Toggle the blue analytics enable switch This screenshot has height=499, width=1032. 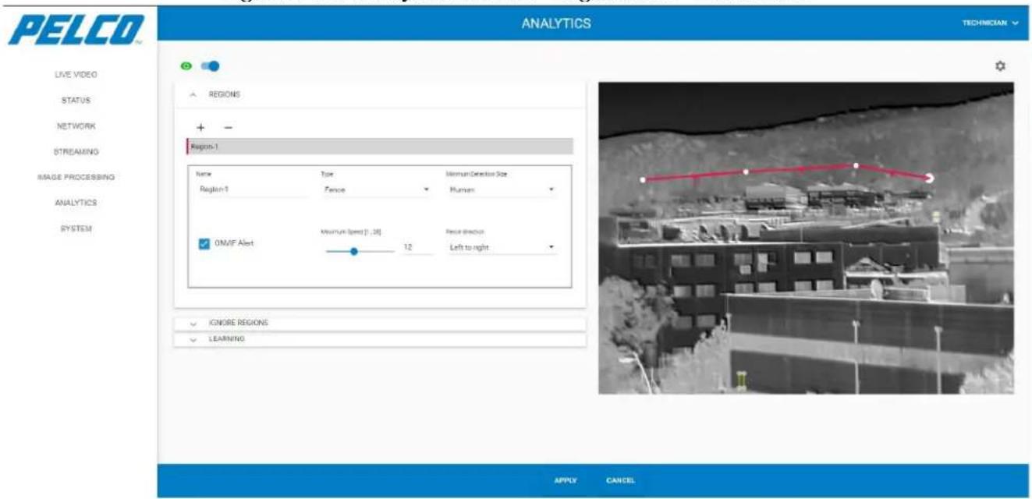(x=210, y=66)
